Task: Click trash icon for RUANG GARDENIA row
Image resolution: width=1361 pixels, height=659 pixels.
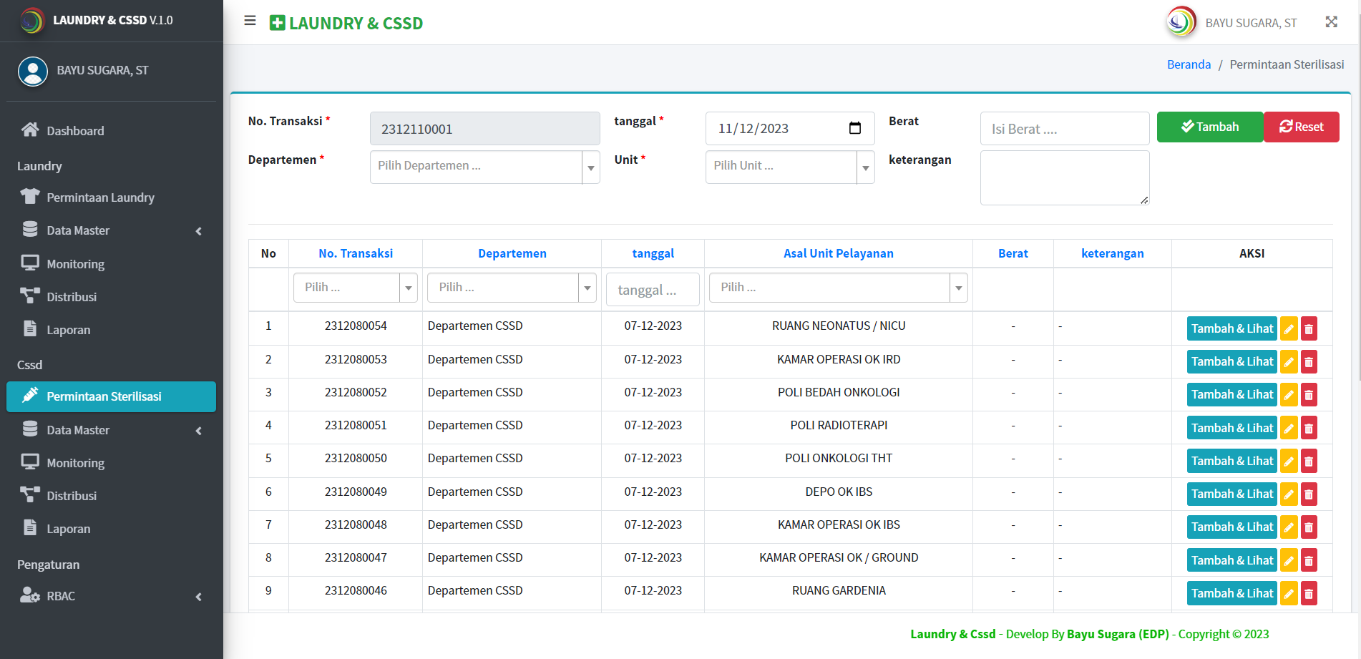Action: 1309,594
